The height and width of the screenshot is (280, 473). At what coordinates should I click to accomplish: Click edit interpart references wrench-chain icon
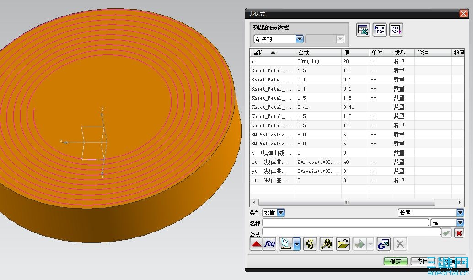(327, 244)
